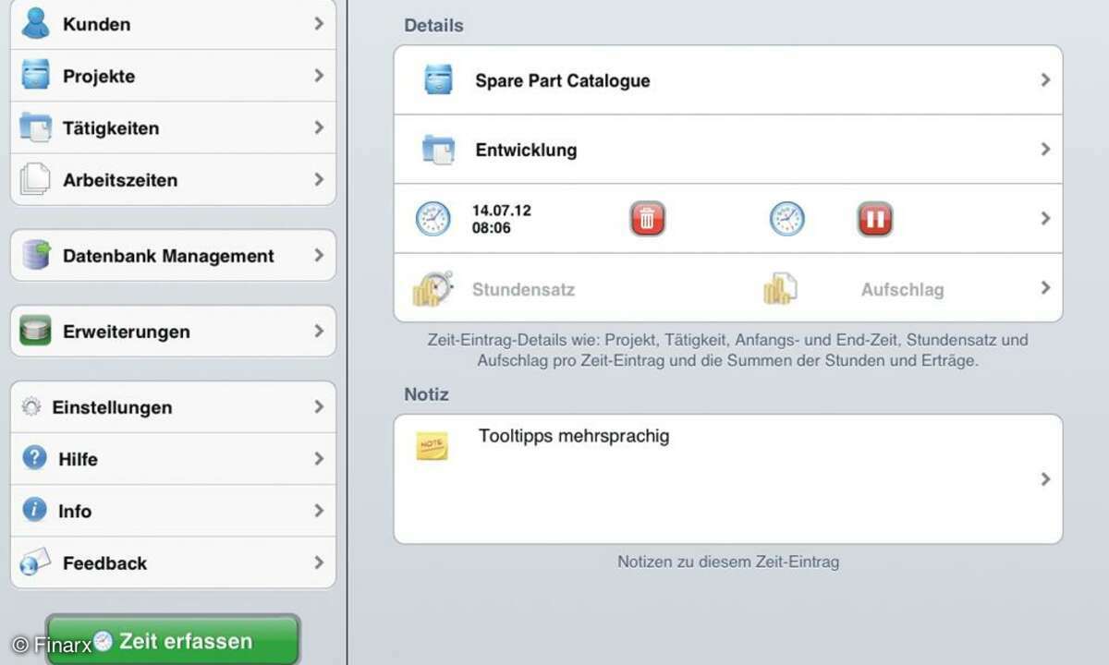Open the Tätigkeiten menu entry
The width and height of the screenshot is (1109, 665).
click(x=173, y=127)
